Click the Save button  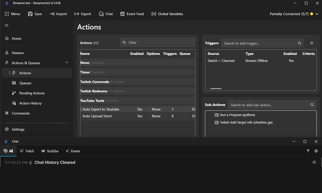(35, 14)
